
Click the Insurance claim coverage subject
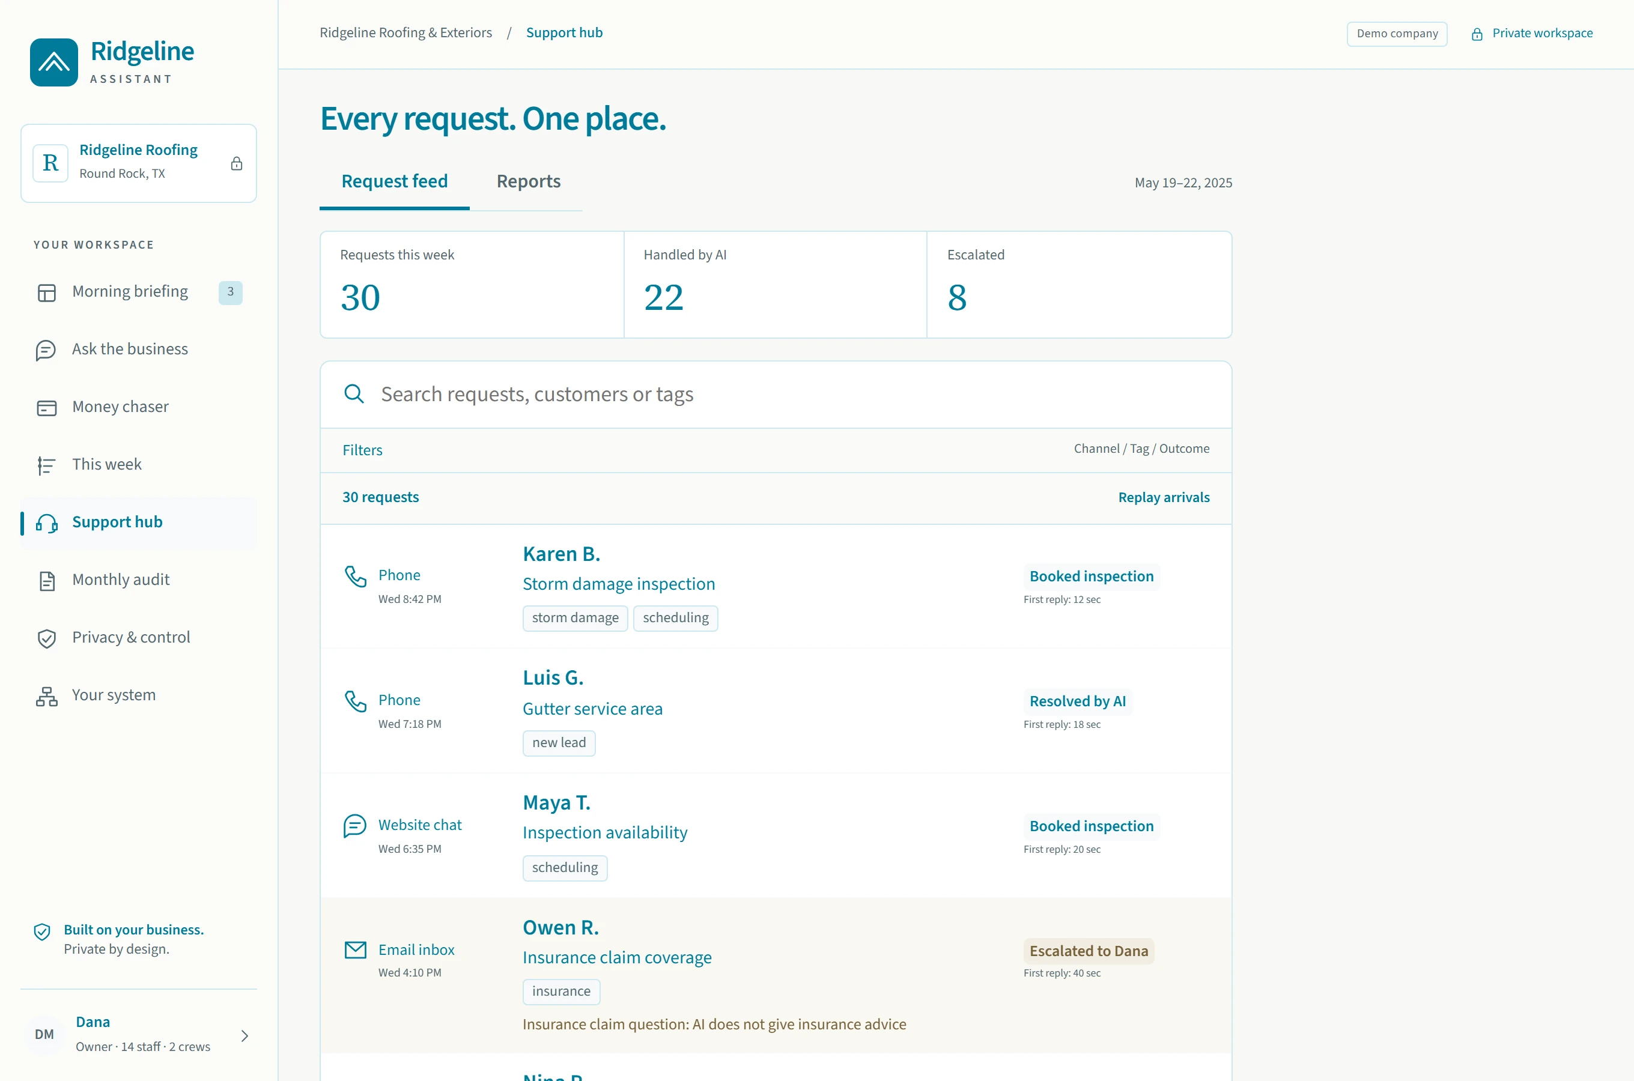[x=617, y=958]
